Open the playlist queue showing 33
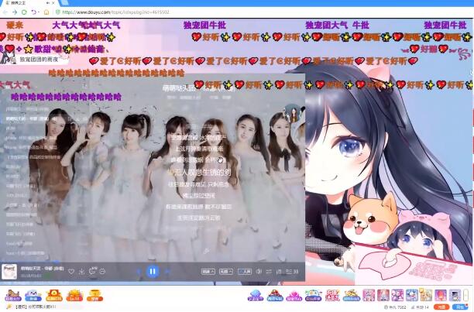This screenshot has width=474, height=312. coord(292,271)
